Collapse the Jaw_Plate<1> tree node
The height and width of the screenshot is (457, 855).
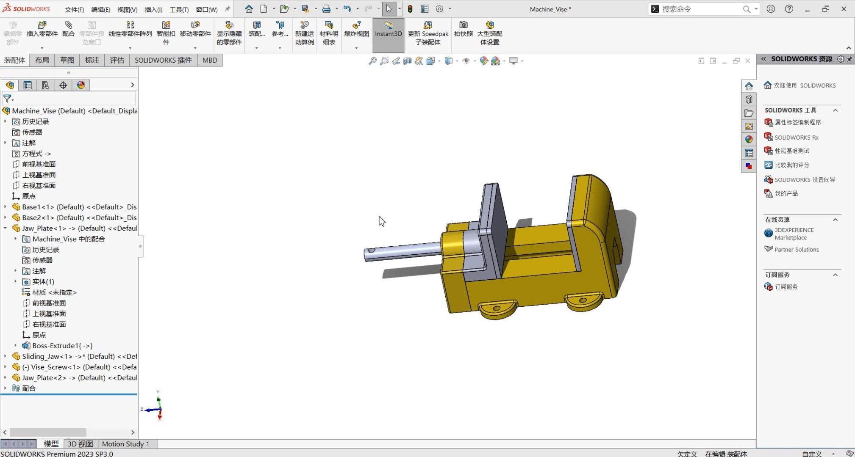[x=6, y=228]
